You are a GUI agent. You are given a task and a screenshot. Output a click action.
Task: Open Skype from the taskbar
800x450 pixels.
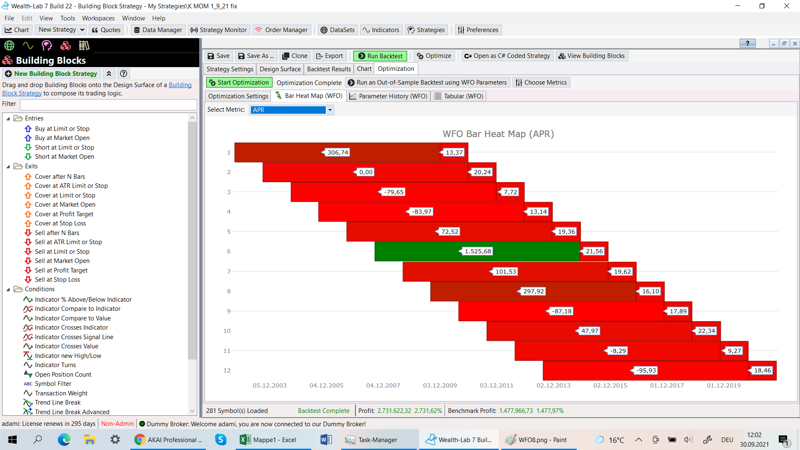[x=220, y=440]
